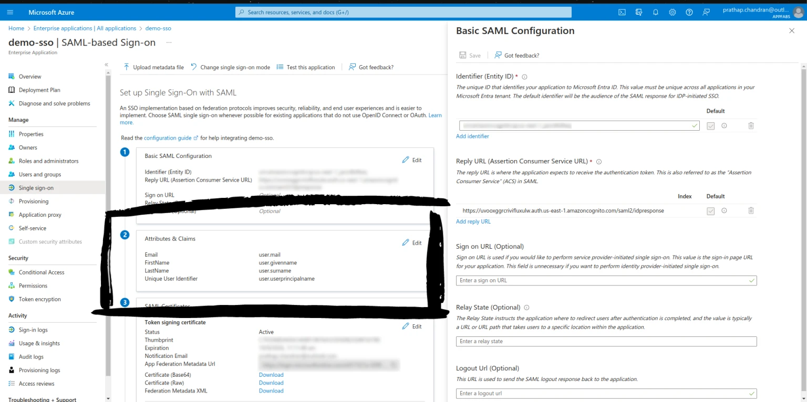Click the Relay State input field
807x402 pixels.
[x=606, y=342]
